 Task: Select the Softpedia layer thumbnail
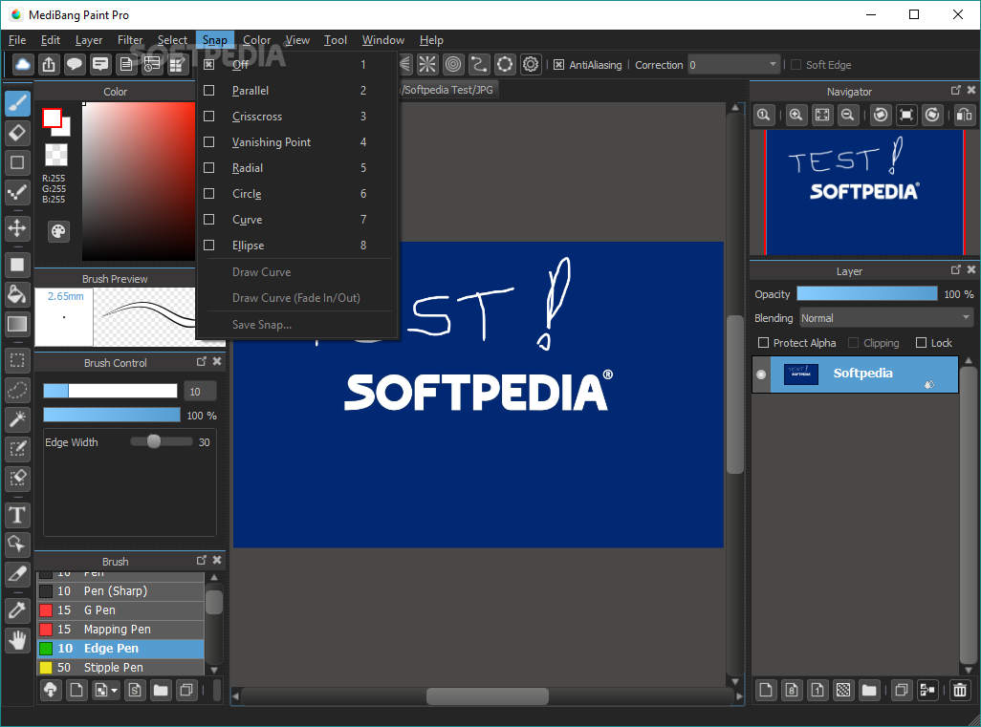(801, 374)
